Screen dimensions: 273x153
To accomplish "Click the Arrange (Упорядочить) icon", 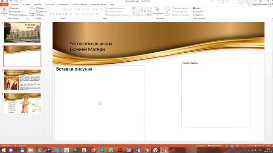I will click(157, 9).
